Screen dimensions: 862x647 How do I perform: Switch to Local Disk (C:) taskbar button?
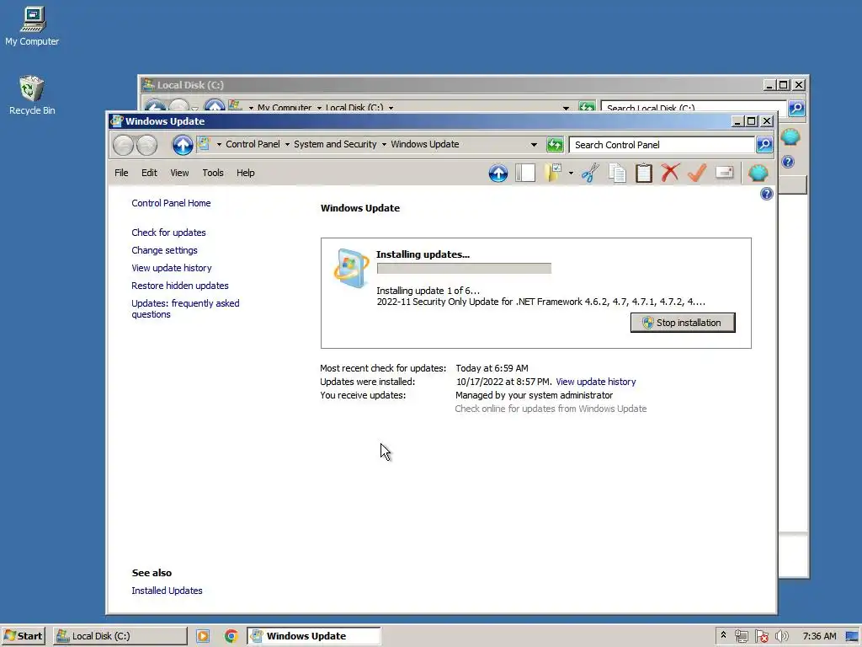point(120,636)
